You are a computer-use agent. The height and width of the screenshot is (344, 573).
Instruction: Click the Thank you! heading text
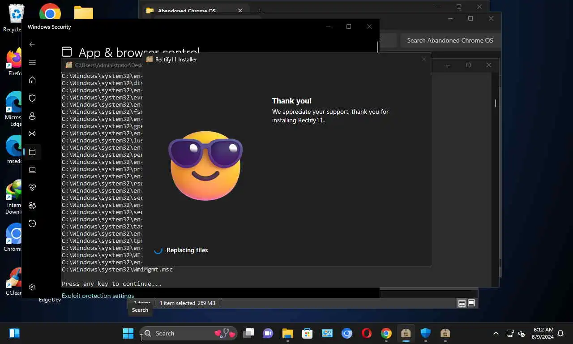292,101
